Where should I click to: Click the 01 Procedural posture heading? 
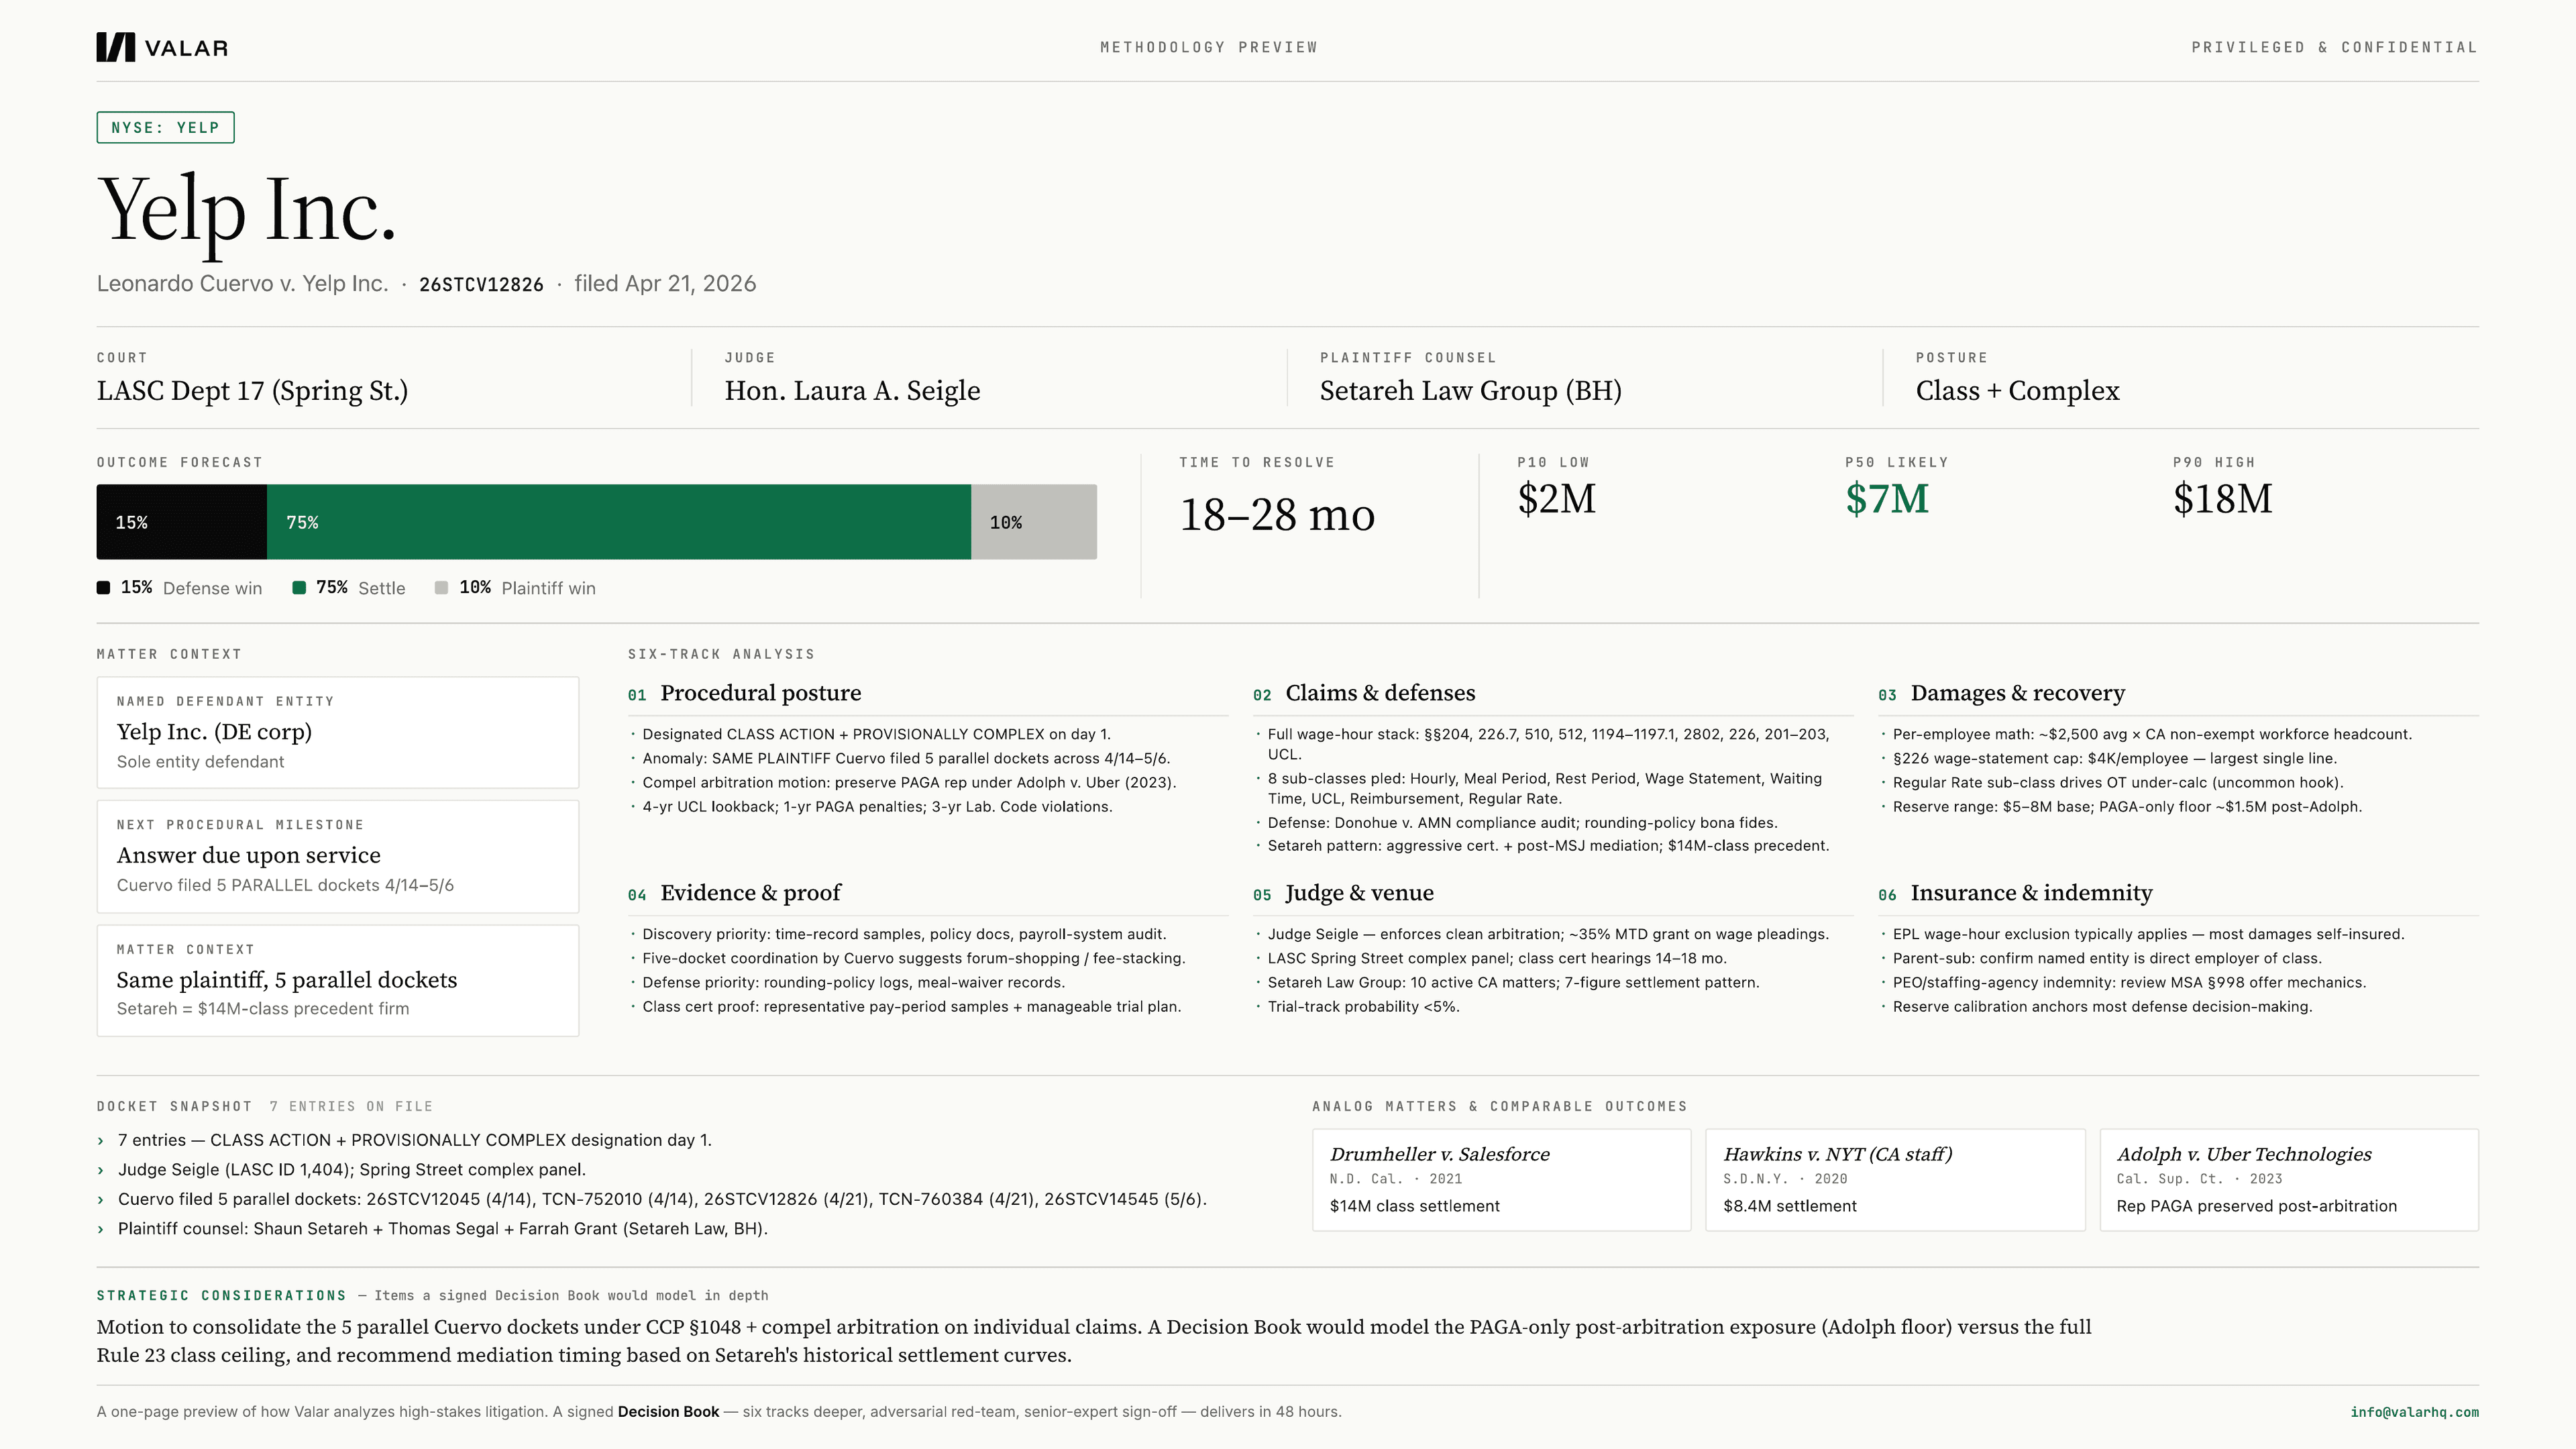click(x=744, y=693)
